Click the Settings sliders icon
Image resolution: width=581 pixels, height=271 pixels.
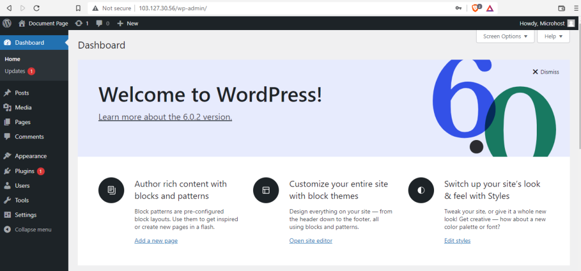7,215
